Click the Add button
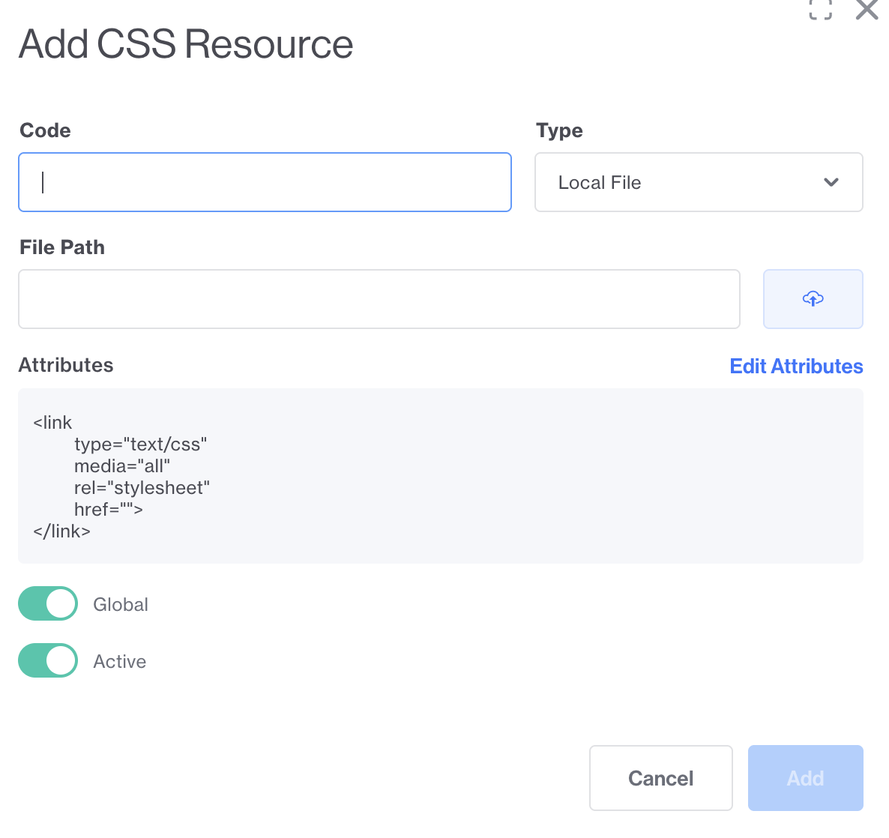The width and height of the screenshot is (889, 838). tap(805, 778)
